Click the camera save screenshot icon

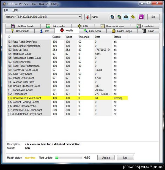tap(126, 17)
